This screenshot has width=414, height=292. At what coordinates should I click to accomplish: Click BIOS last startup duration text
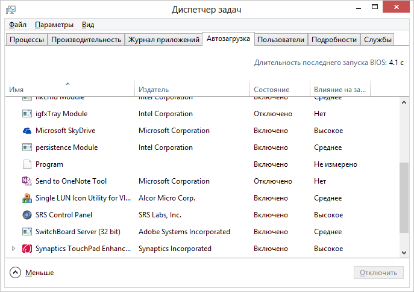(x=329, y=63)
